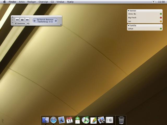This screenshot has width=167, height=125.
Task: Click iTunes mini player top-left window button
Action: (x=13, y=17)
